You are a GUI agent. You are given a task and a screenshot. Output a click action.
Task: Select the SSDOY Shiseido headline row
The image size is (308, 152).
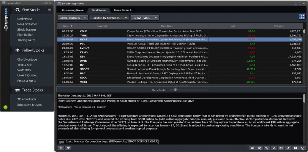tap(180, 69)
